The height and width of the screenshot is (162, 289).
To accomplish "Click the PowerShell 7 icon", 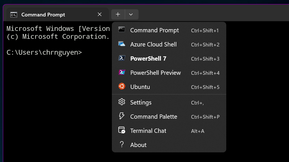I will [x=122, y=58].
